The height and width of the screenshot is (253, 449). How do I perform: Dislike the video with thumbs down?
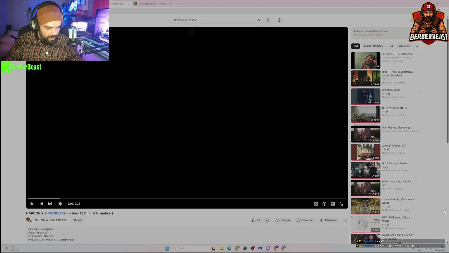(x=267, y=220)
